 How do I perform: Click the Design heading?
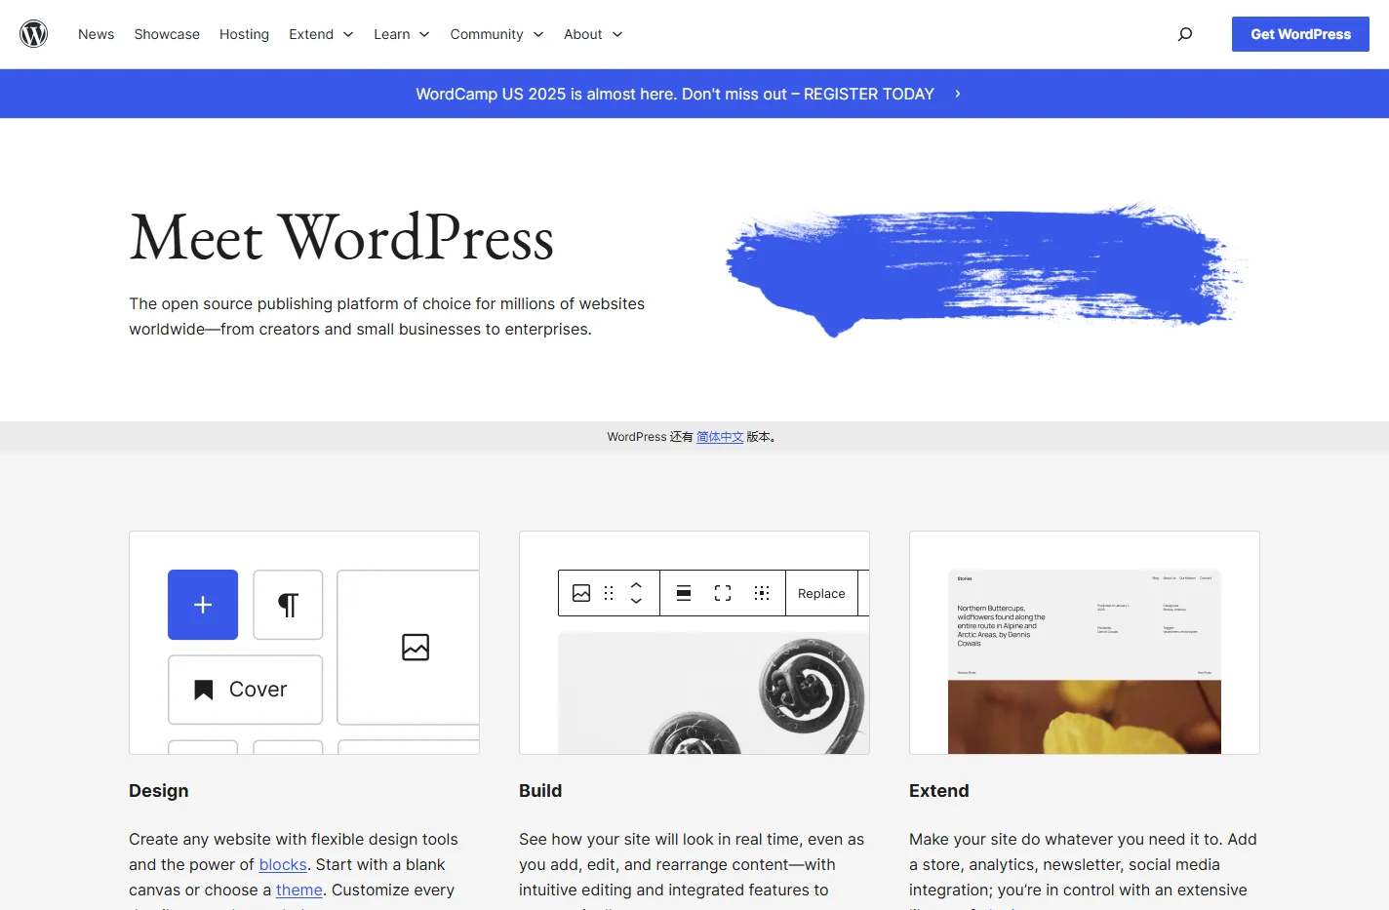point(159,791)
